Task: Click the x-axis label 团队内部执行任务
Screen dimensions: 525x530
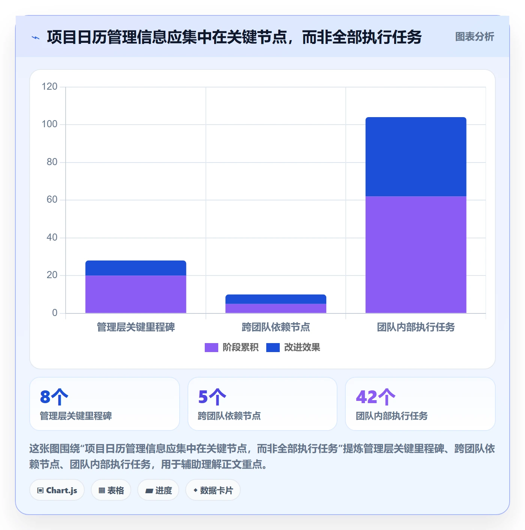Action: (x=416, y=327)
